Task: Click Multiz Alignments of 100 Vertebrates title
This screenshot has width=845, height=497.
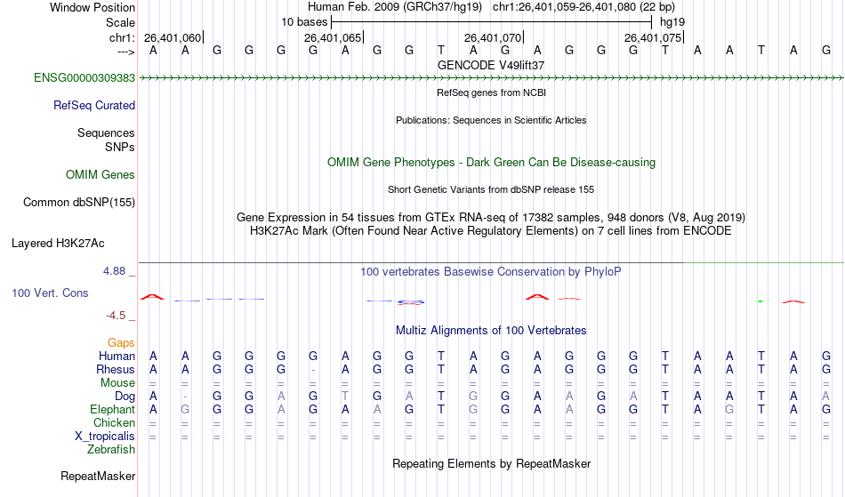Action: (491, 331)
